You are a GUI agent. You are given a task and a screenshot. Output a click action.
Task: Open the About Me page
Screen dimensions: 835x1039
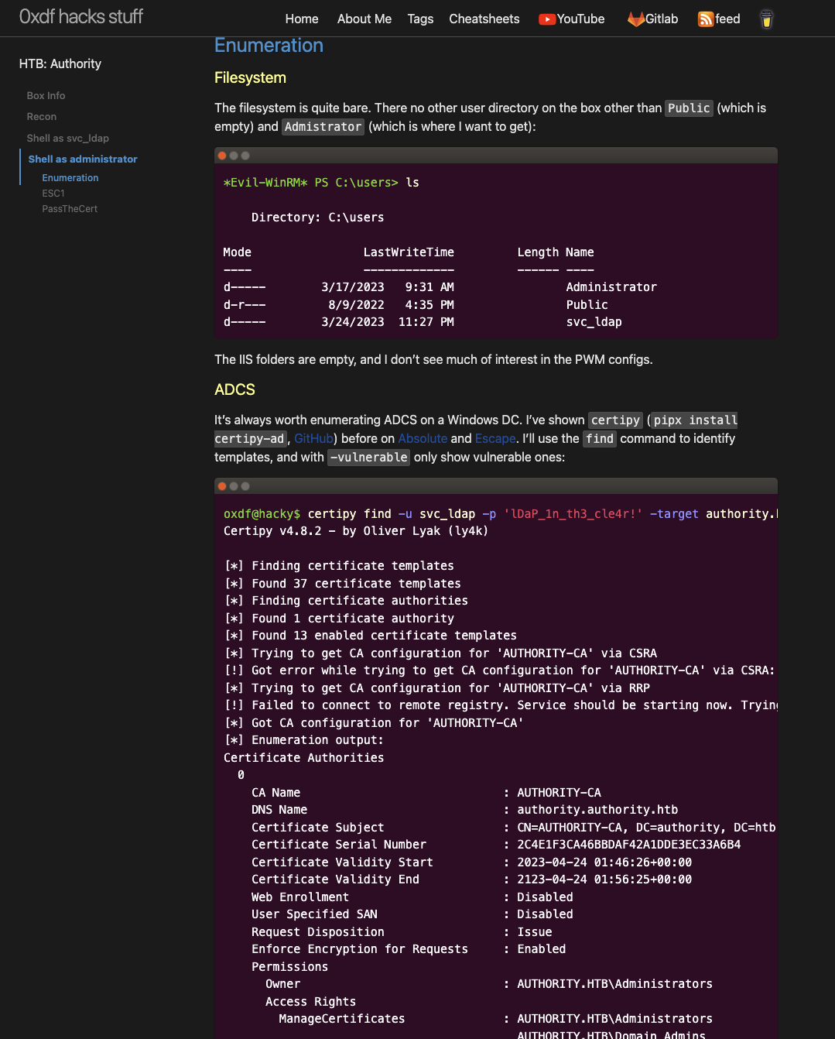coord(364,19)
